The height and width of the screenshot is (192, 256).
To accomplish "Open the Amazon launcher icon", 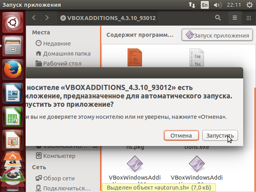I will [13, 164].
